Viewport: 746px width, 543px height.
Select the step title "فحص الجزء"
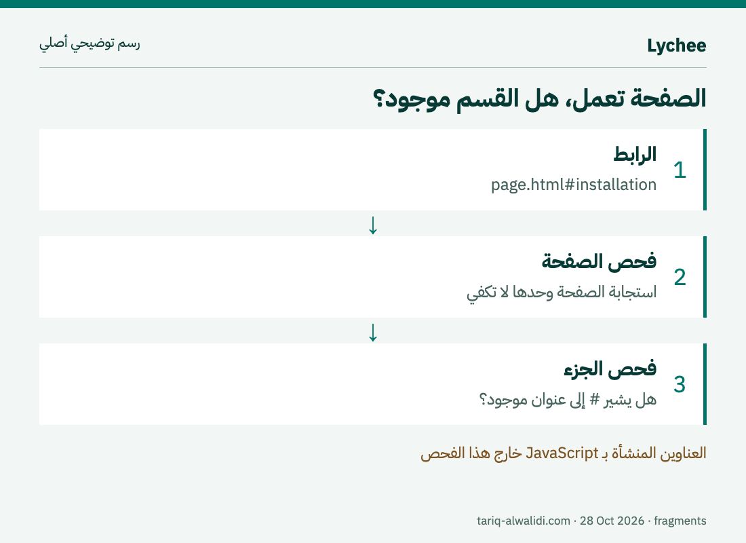(x=610, y=369)
